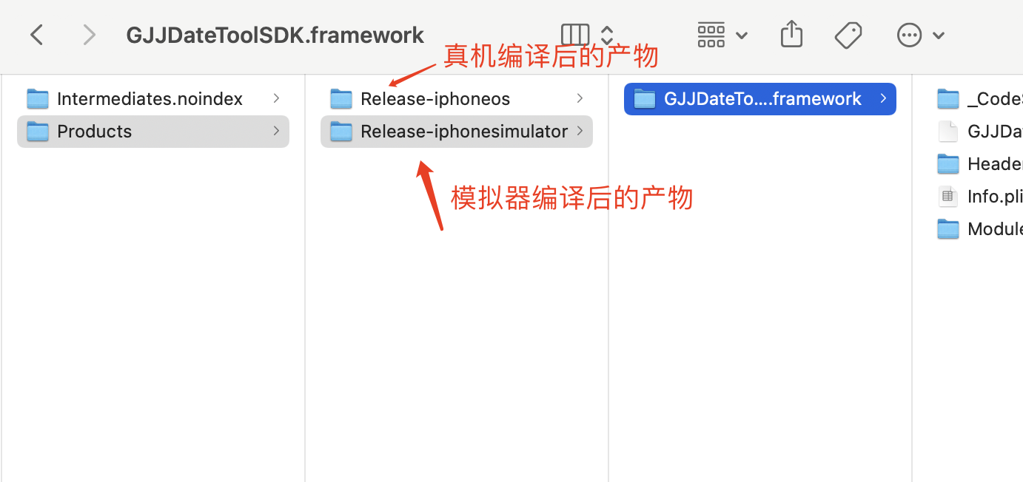Click the Info.plist file icon
Screen dimensions: 1023x482
(x=947, y=197)
